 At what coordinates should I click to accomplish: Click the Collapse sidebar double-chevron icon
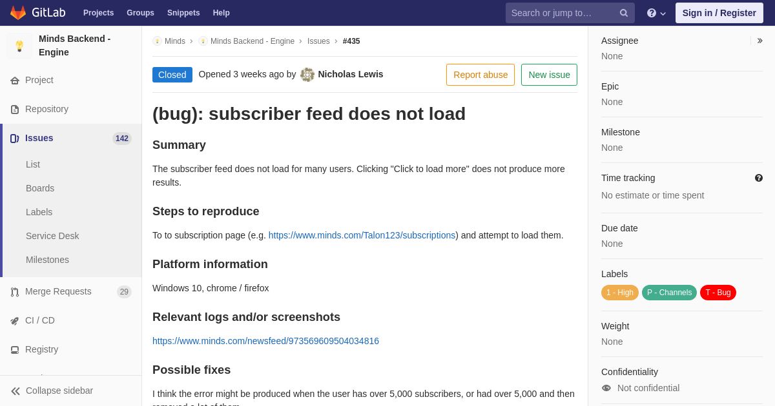coord(15,391)
